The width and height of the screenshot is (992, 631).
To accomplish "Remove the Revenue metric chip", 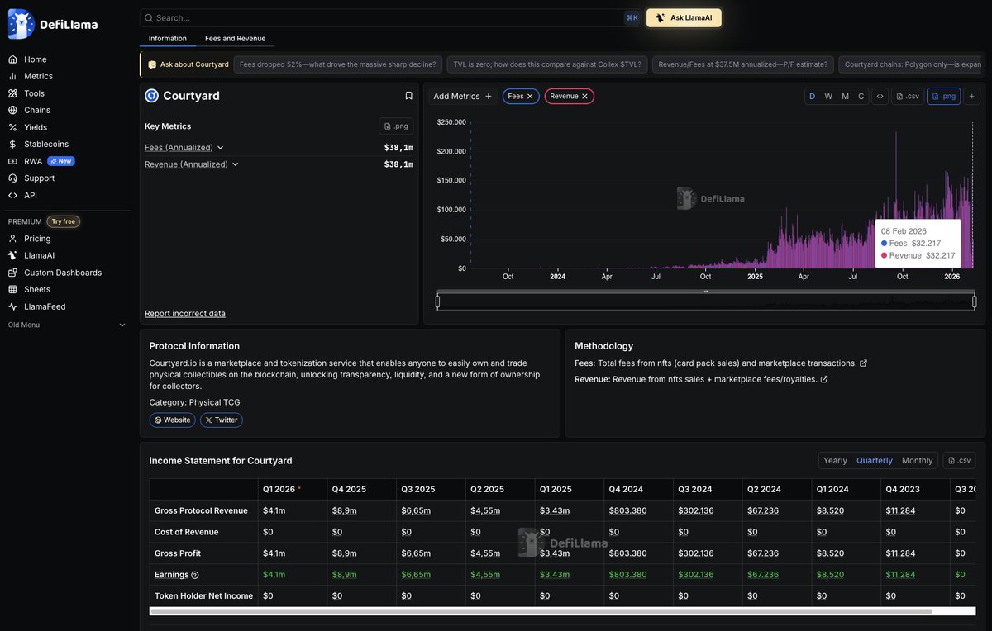I will (x=584, y=97).
